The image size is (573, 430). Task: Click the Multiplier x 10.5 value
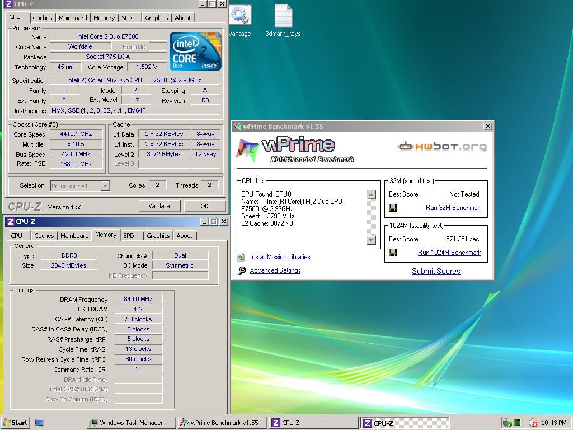pos(76,144)
